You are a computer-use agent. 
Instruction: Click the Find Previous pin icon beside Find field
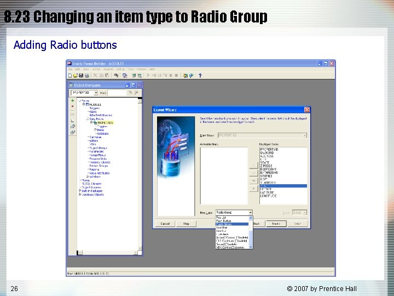pyautogui.click(x=136, y=93)
